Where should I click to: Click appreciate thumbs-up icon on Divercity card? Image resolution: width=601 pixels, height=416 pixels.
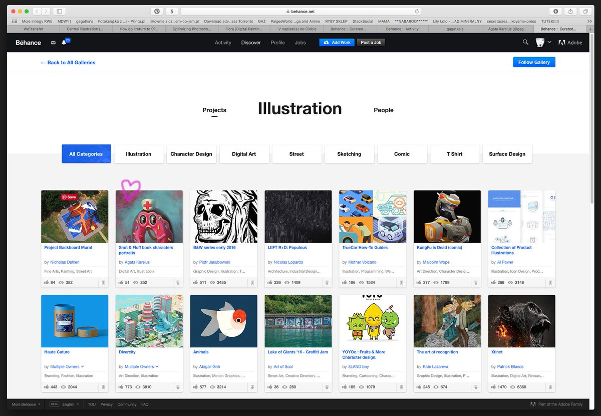[x=121, y=387]
